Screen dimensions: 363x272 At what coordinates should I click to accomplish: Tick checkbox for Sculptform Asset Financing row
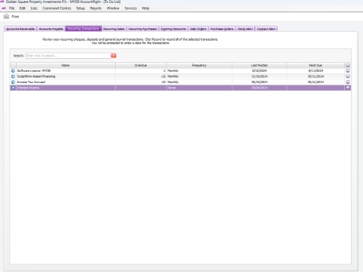[x=348, y=76]
